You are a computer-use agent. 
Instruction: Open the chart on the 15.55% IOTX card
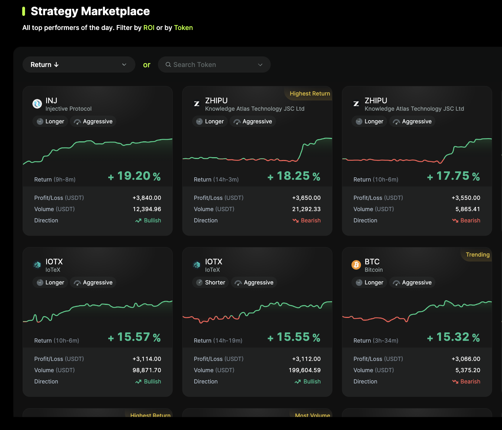257,312
